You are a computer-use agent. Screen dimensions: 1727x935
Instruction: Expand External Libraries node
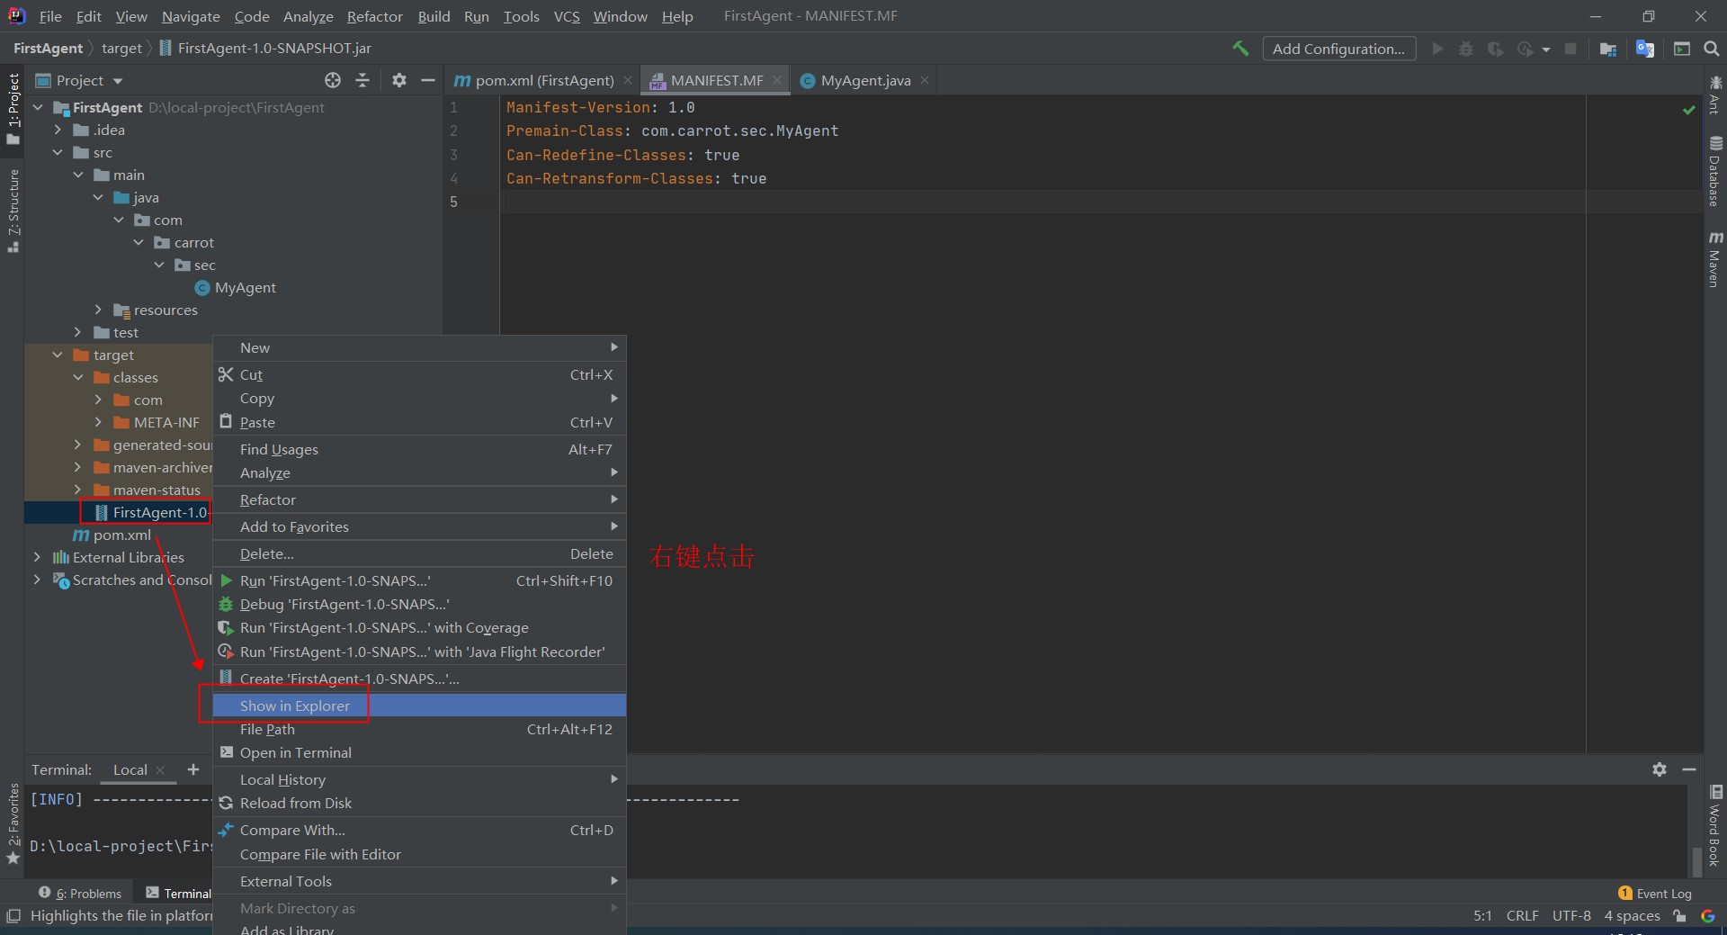[x=38, y=557]
